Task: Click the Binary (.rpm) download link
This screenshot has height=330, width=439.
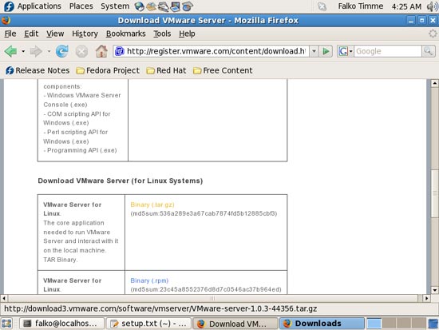Action: tap(149, 280)
